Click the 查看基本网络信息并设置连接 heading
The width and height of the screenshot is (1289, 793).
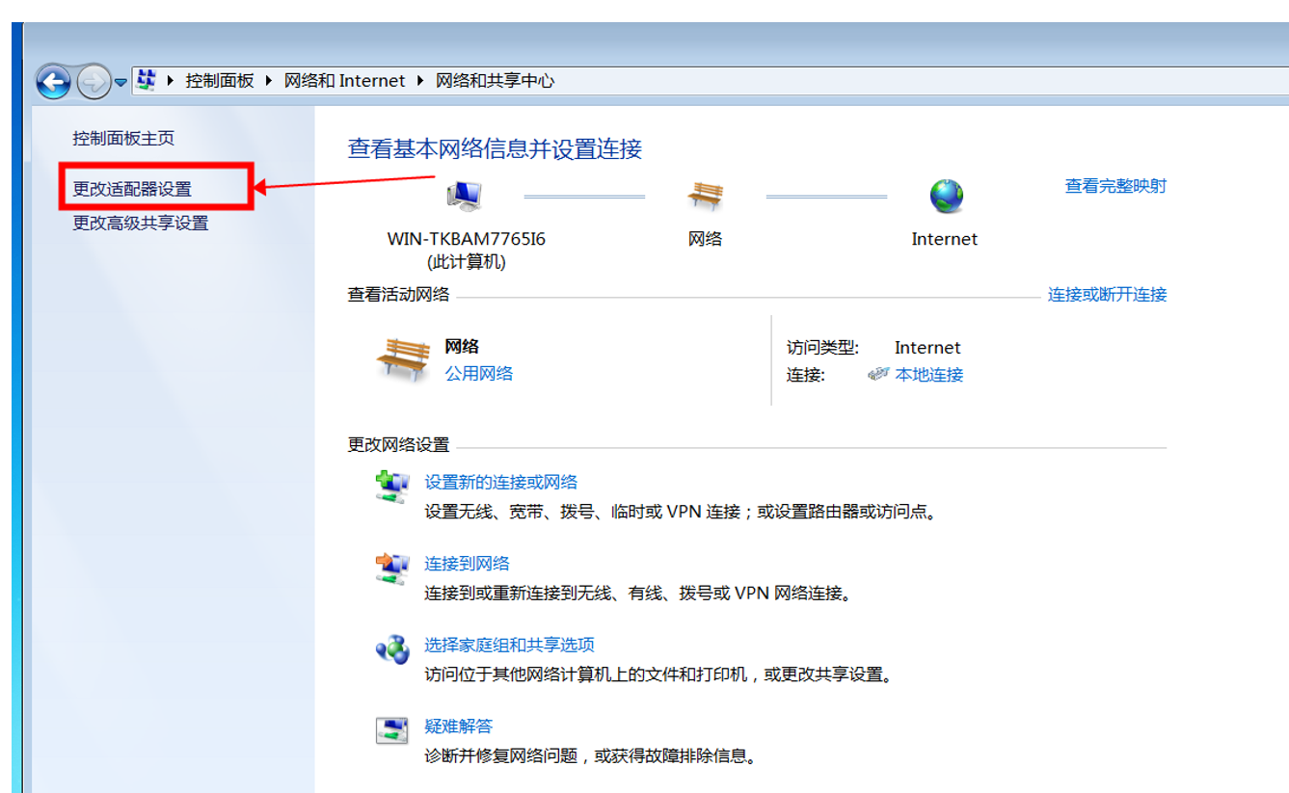click(x=495, y=149)
